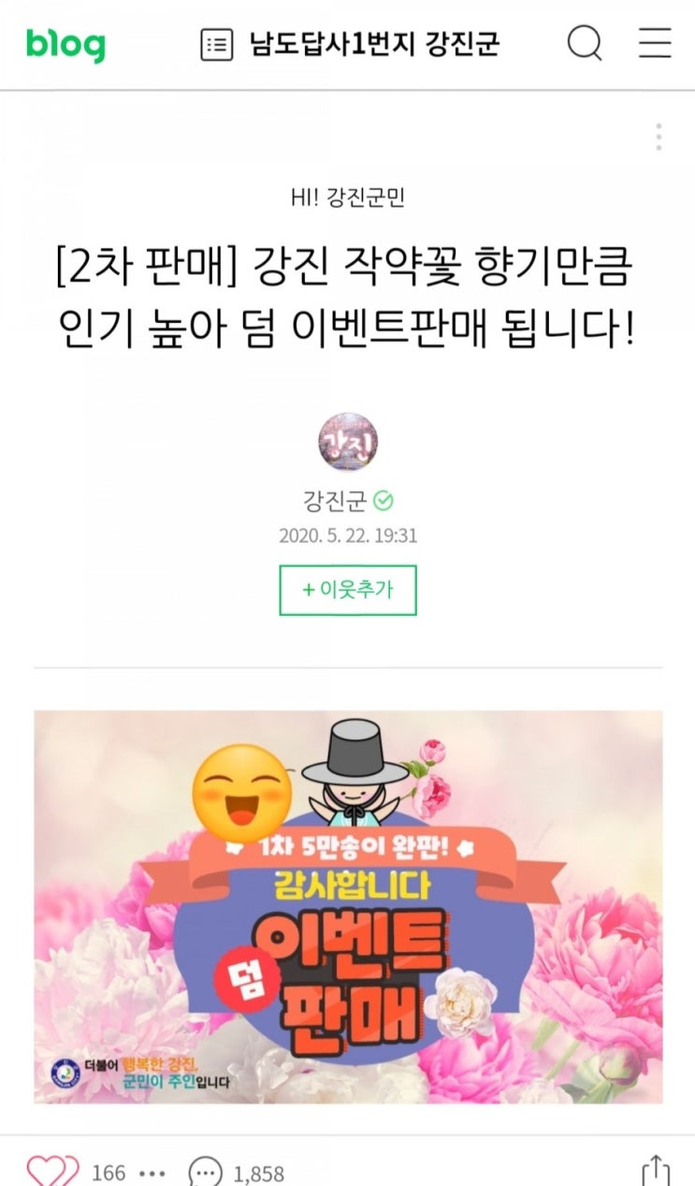Open the hamburger menu icon

655,44
